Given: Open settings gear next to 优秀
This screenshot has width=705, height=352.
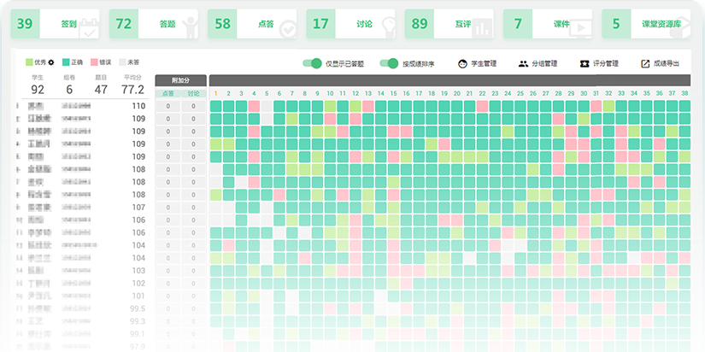Looking at the screenshot, I should 50,62.
